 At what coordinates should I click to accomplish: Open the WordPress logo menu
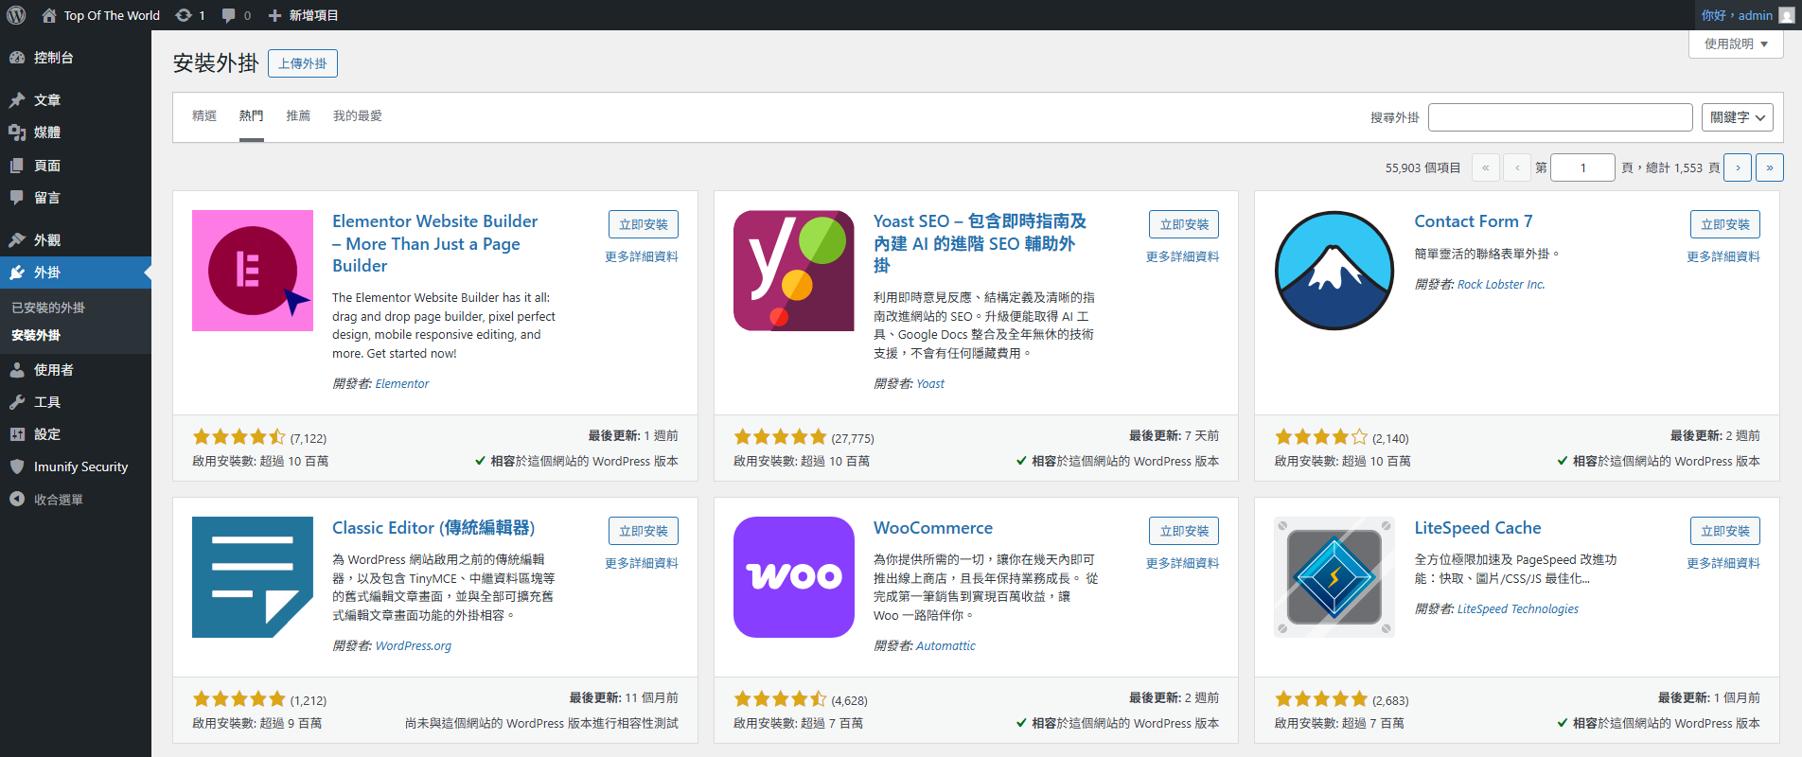pyautogui.click(x=16, y=15)
